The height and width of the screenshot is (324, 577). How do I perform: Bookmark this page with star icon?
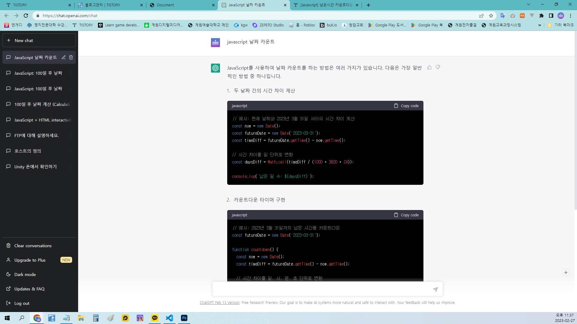491,16
